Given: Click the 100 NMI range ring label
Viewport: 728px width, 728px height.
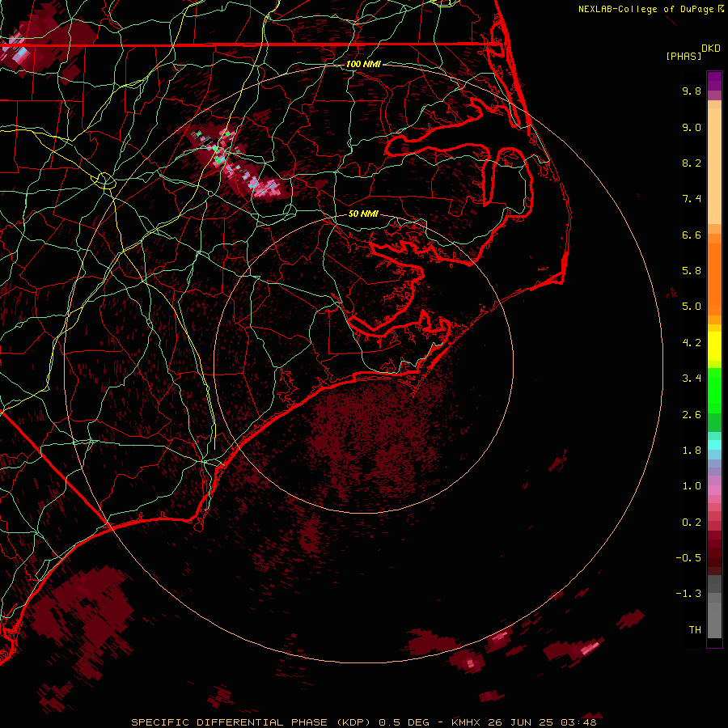Looking at the screenshot, I should (x=363, y=64).
